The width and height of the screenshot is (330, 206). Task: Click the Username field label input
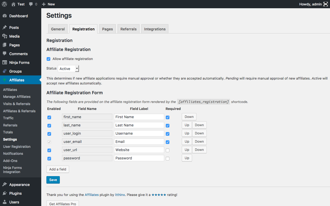[x=139, y=133]
